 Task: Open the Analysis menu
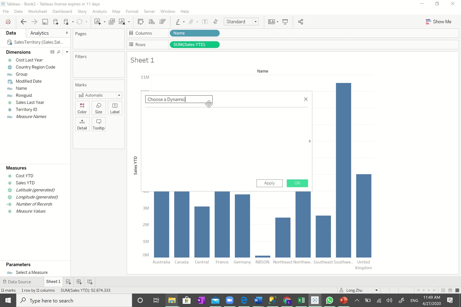[99, 11]
